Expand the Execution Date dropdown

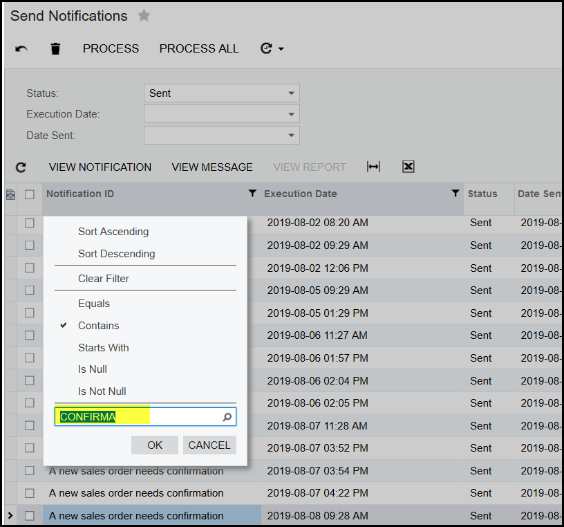click(x=291, y=114)
